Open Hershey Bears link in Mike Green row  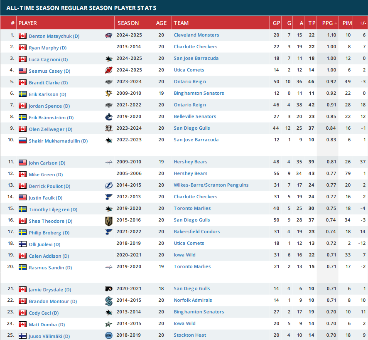click(190, 173)
